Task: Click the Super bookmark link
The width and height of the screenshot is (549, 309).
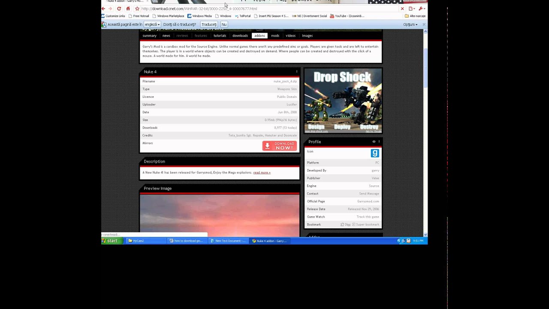Action: [366, 224]
